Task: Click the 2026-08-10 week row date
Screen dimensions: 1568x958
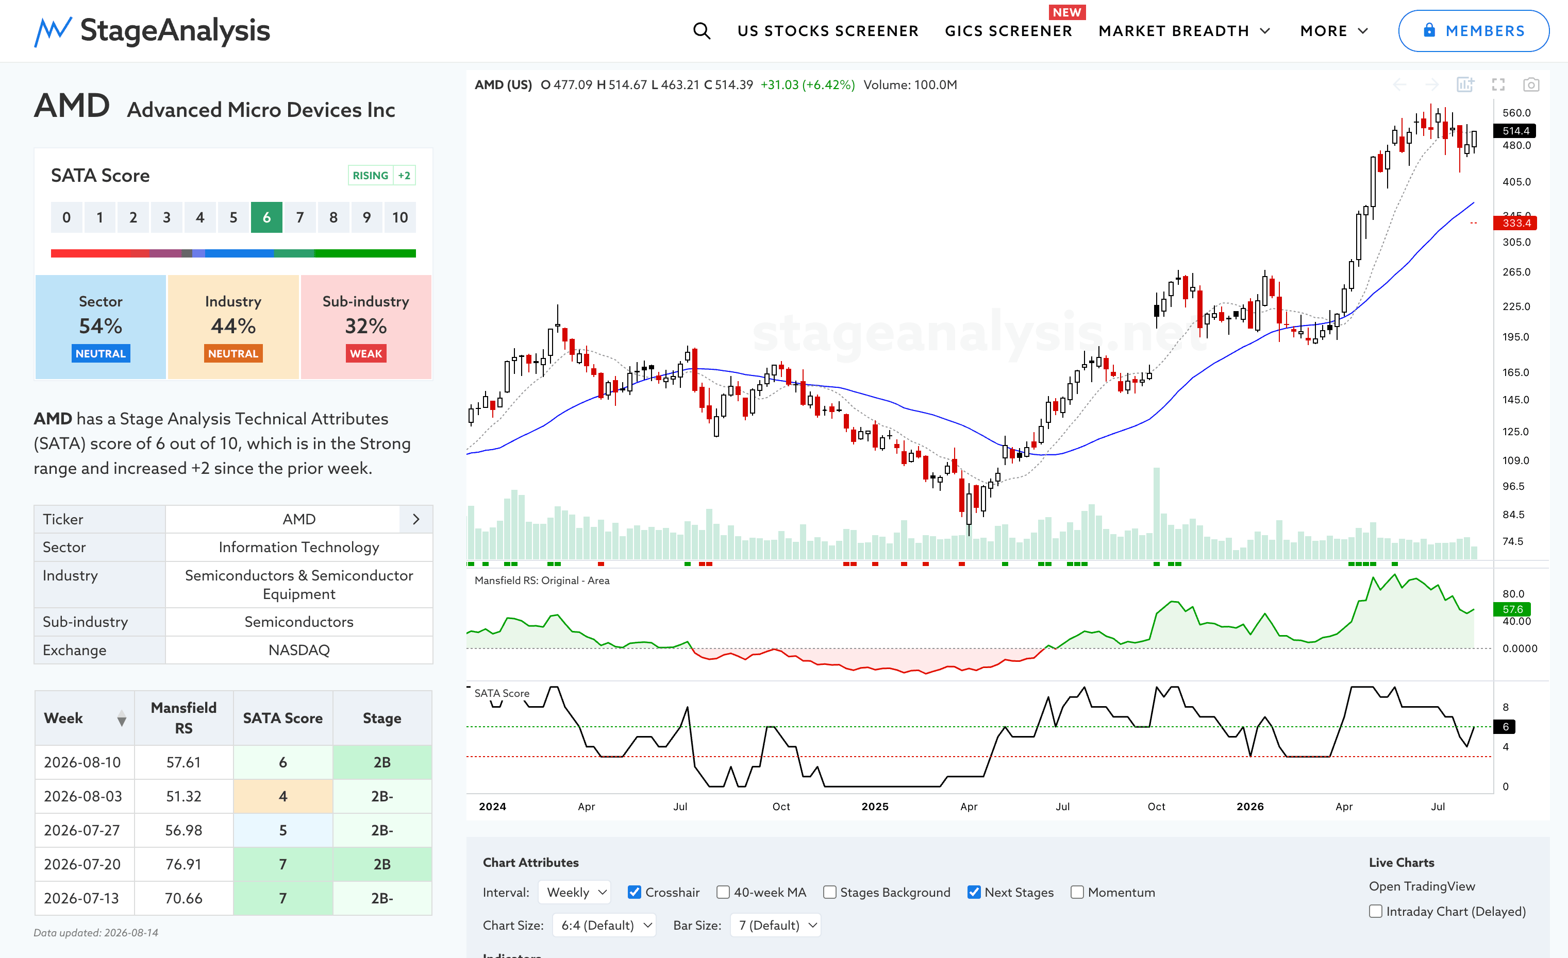Action: 82,762
